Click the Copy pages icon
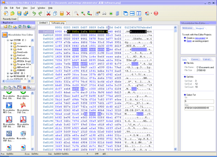Image resolution: width=217 pixels, height=157 pixels. (55, 13)
